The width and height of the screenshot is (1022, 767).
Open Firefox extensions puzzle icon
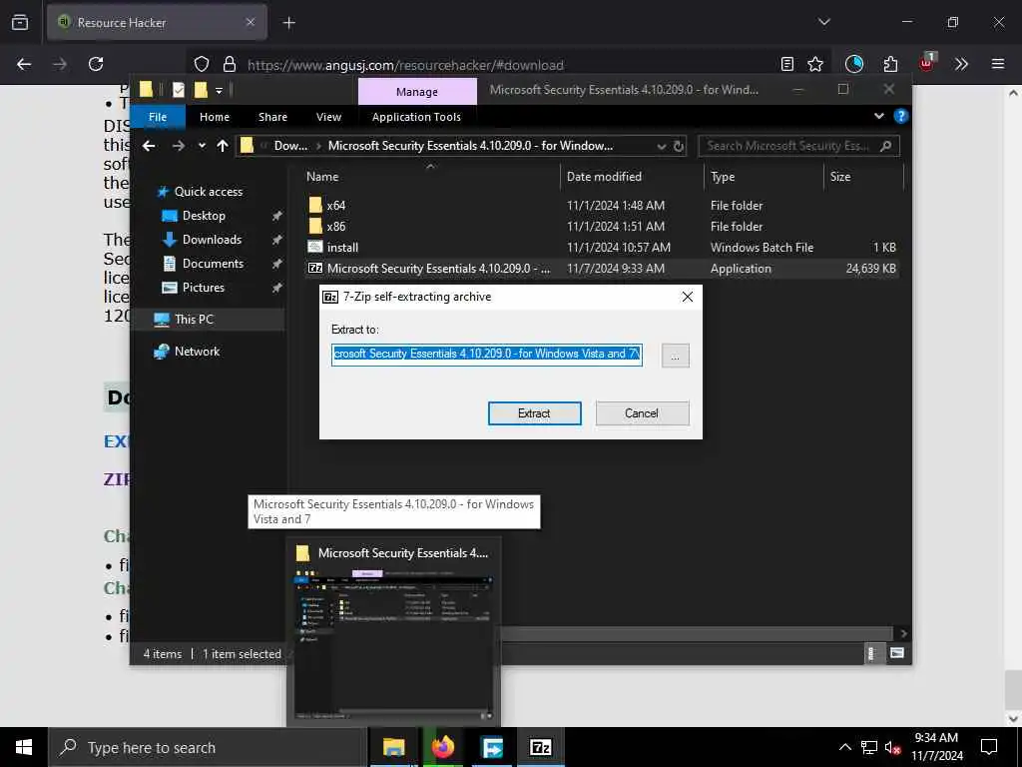tap(890, 64)
